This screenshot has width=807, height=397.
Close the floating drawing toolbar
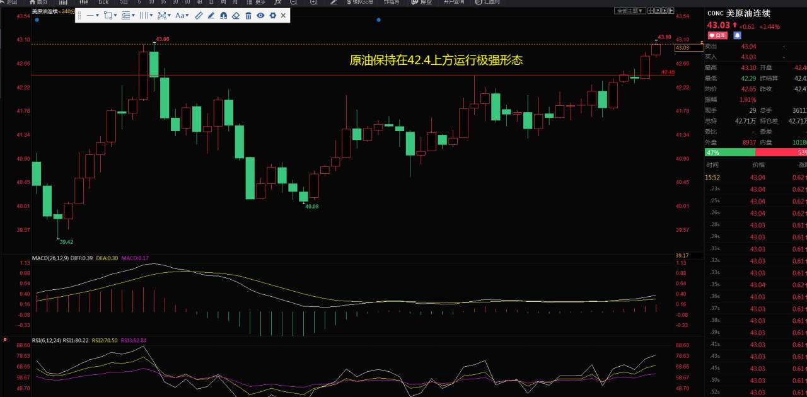(283, 15)
